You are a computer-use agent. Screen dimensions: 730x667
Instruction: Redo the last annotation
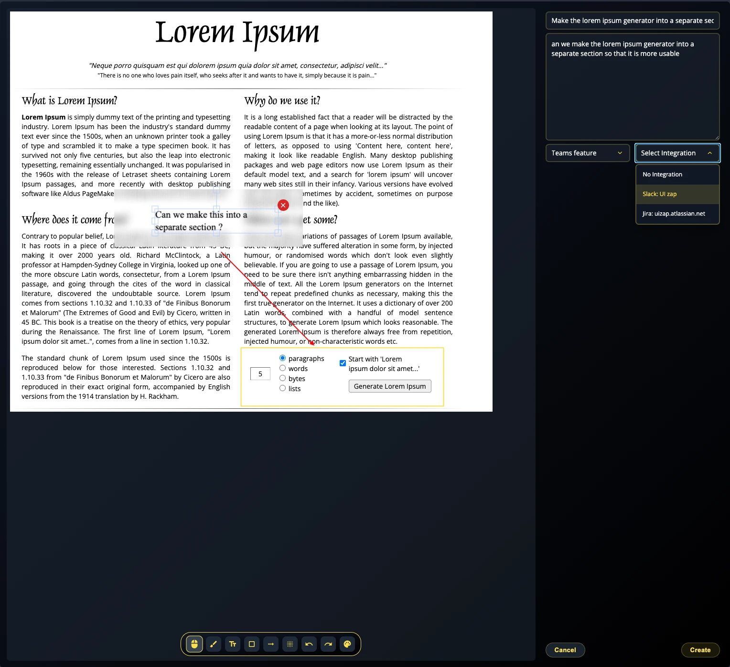[x=328, y=644]
